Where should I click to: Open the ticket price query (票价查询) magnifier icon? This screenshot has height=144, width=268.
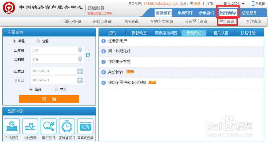(x=49, y=126)
